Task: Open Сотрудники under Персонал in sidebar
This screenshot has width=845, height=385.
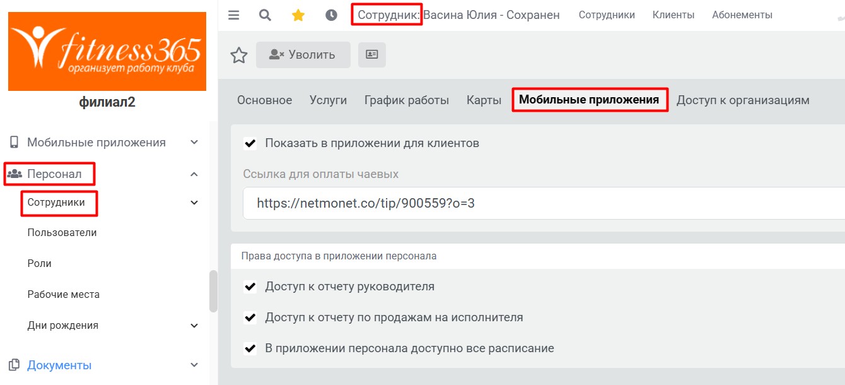Action: tap(56, 203)
